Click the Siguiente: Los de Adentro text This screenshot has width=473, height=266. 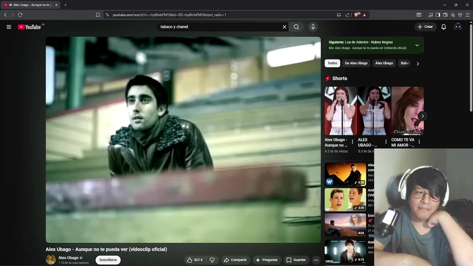(x=361, y=42)
